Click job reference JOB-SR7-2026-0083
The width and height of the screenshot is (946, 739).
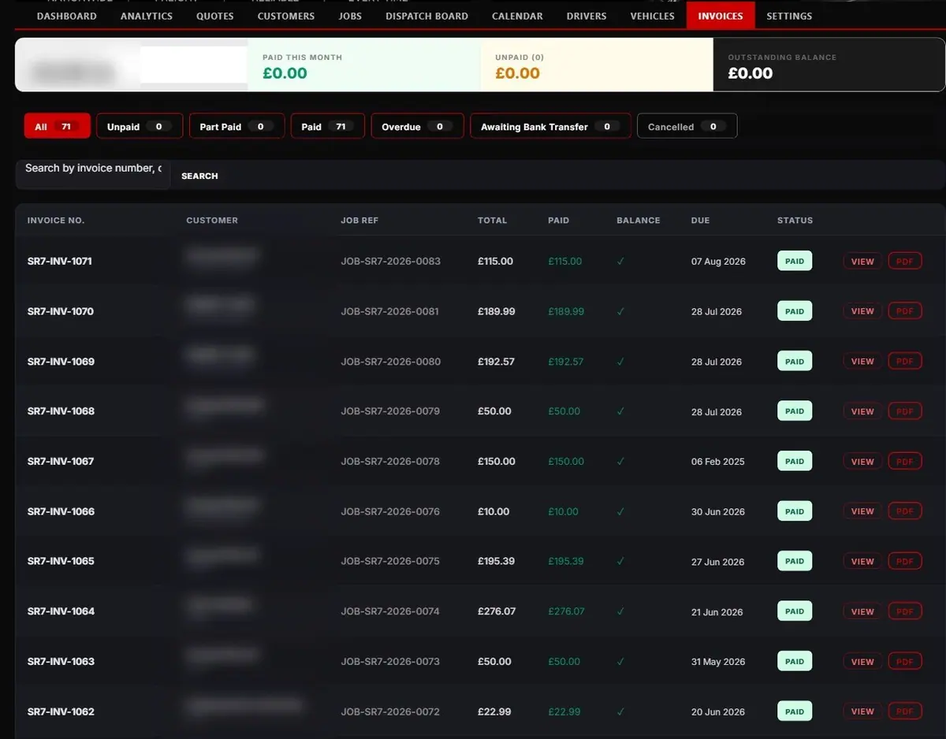pos(390,261)
